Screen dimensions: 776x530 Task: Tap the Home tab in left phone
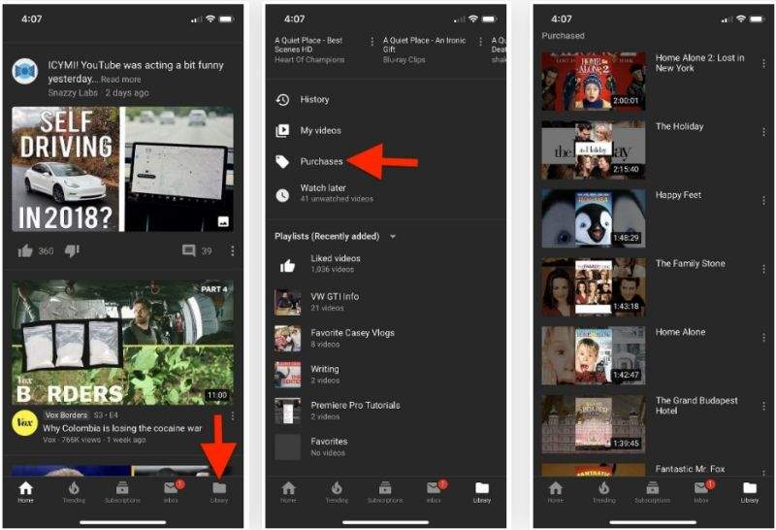26,492
